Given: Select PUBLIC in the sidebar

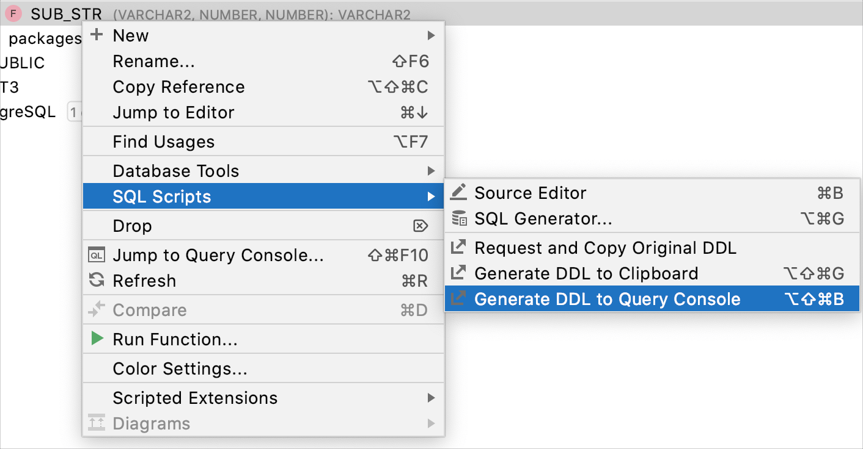Looking at the screenshot, I should click(x=21, y=62).
